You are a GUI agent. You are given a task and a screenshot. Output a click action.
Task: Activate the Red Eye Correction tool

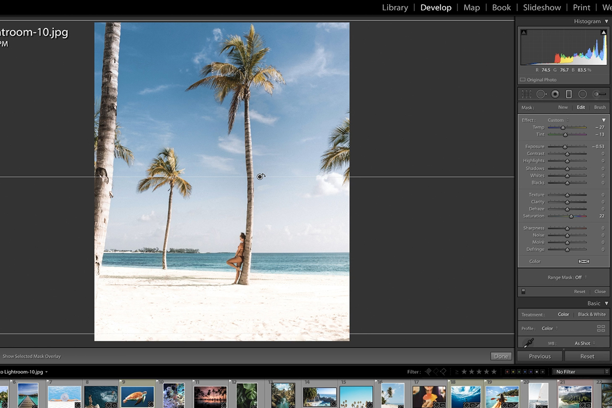click(555, 94)
